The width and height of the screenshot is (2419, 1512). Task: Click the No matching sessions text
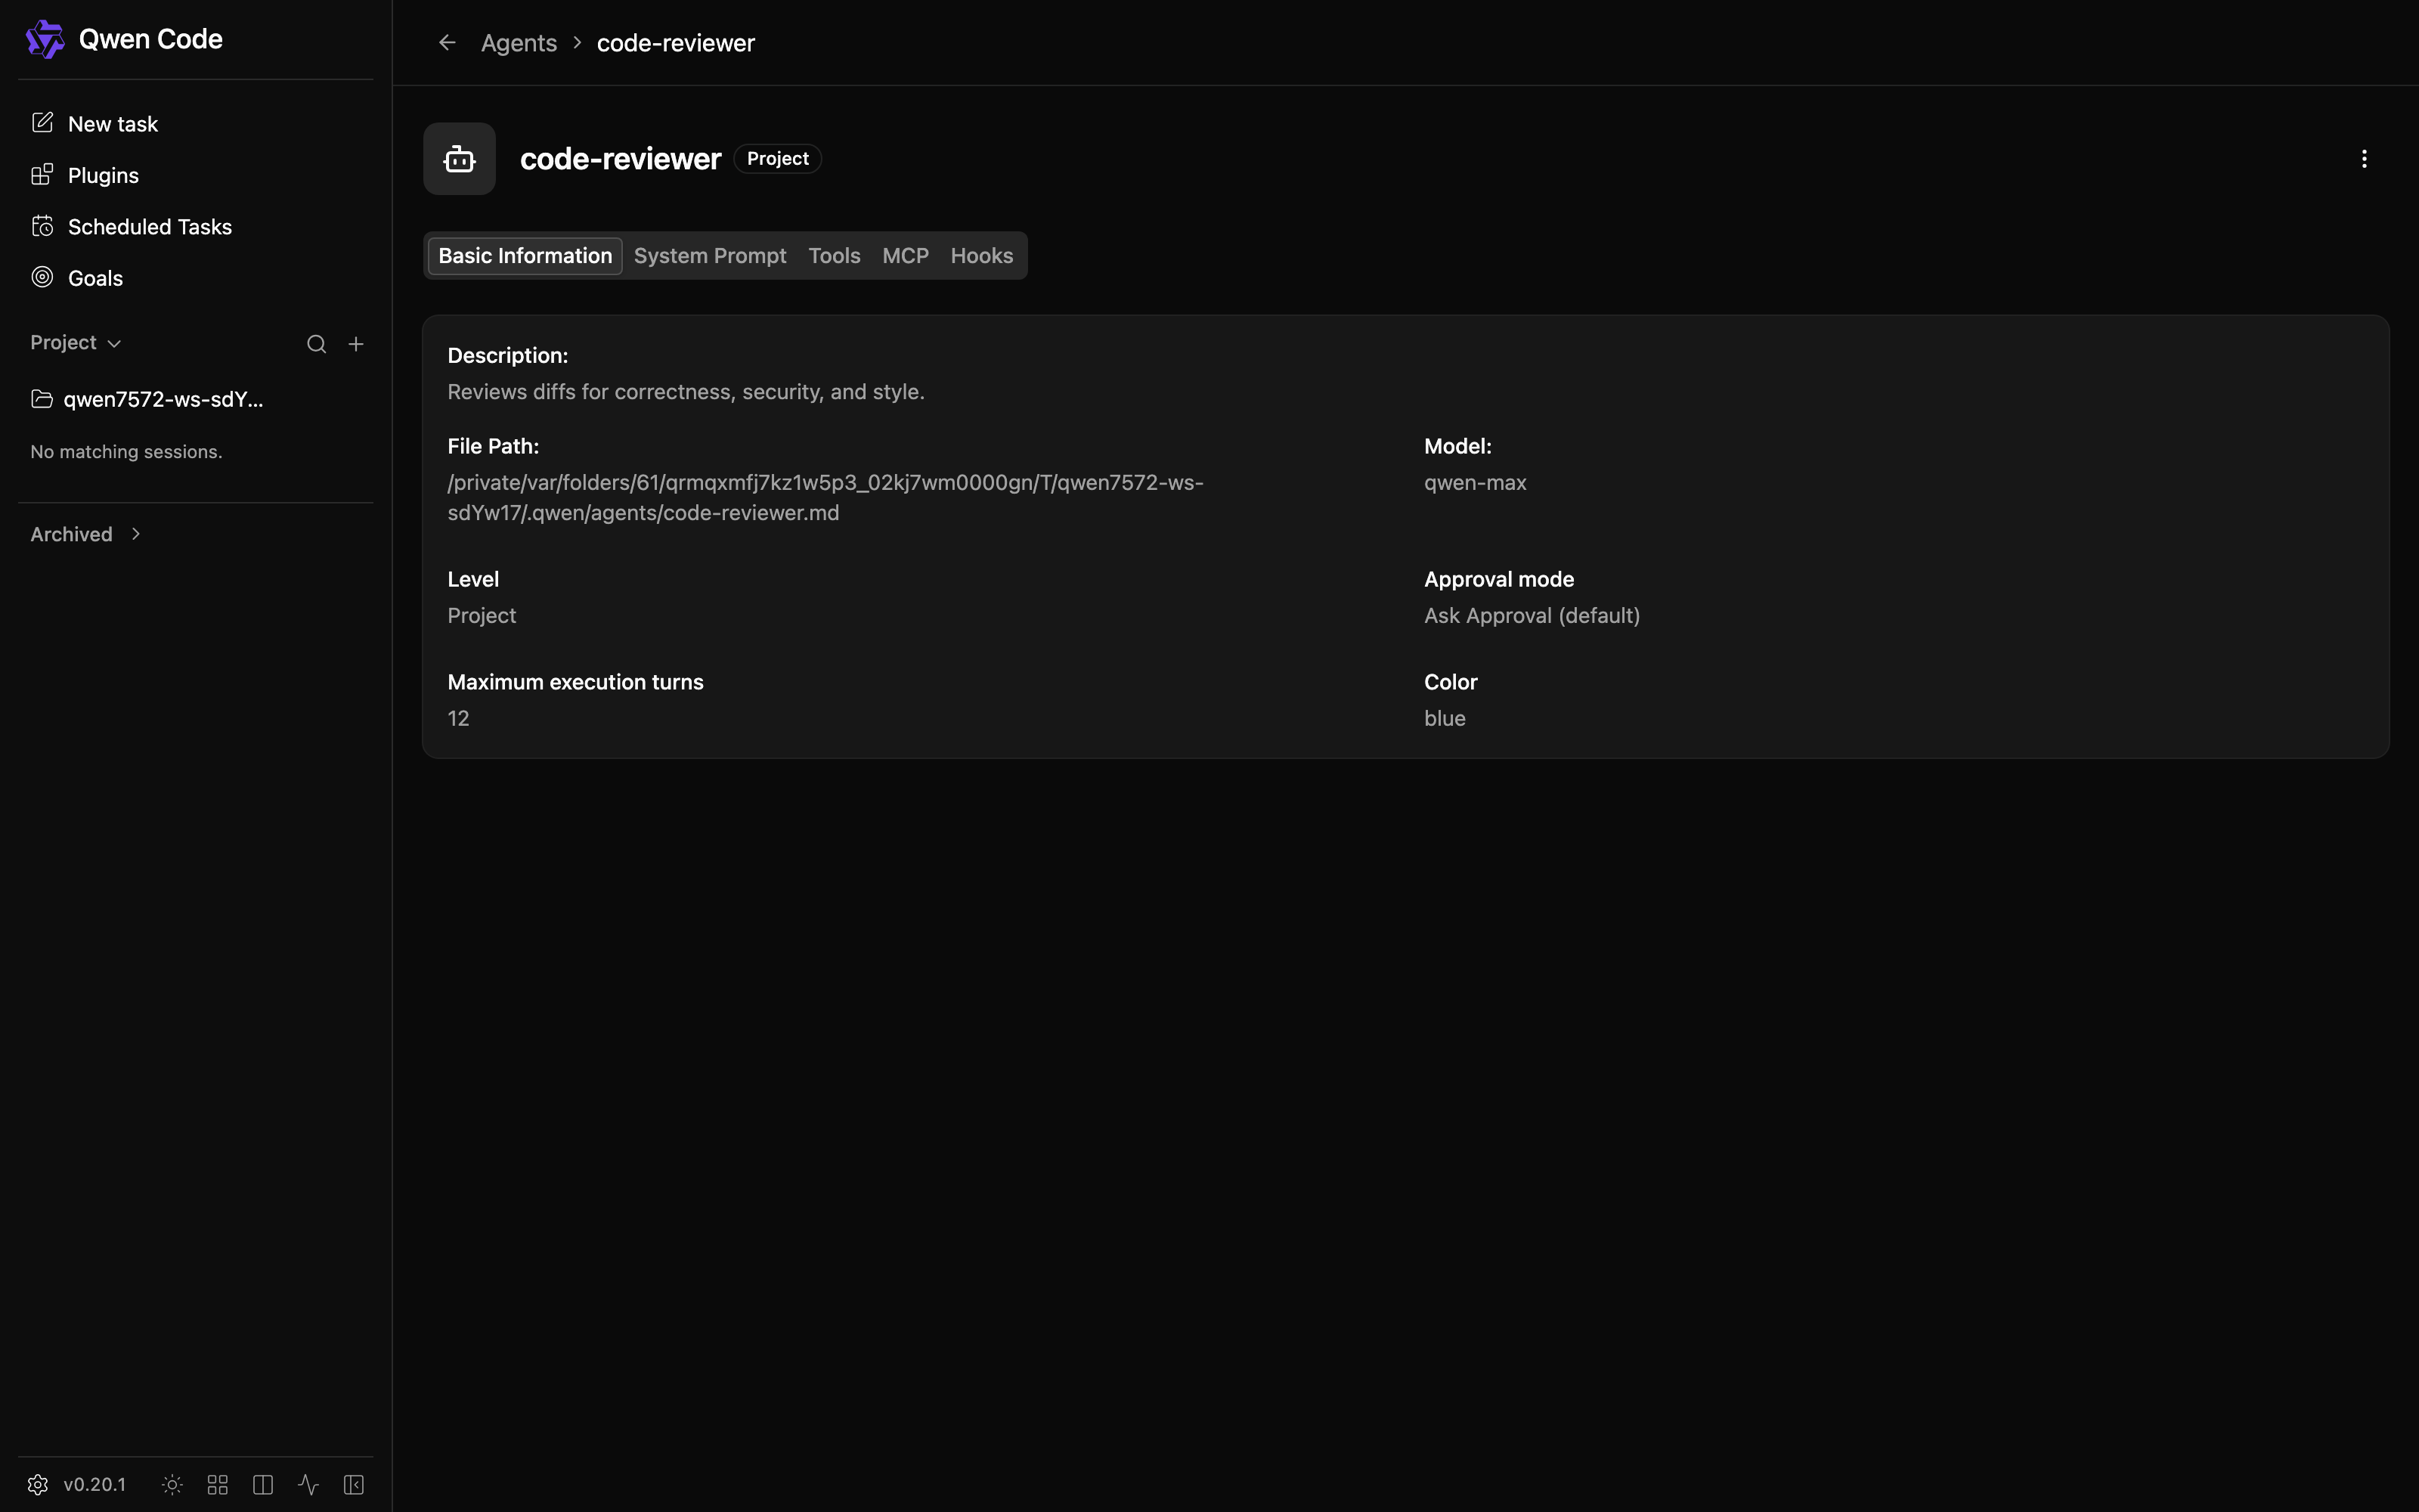coord(126,452)
